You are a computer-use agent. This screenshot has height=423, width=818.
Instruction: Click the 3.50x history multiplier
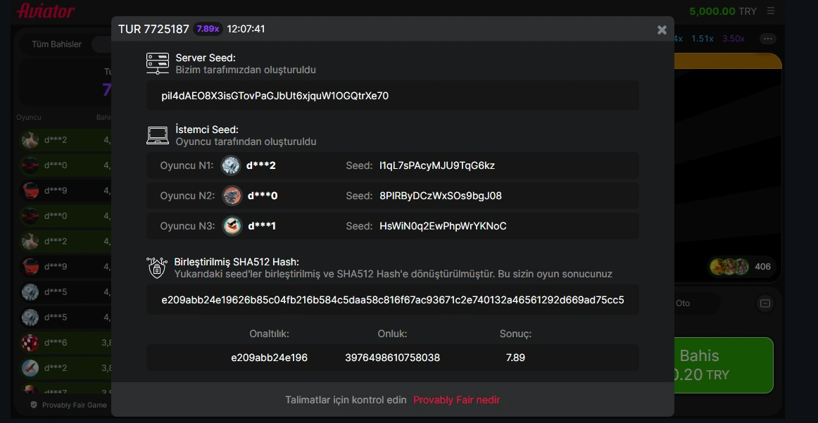(733, 39)
